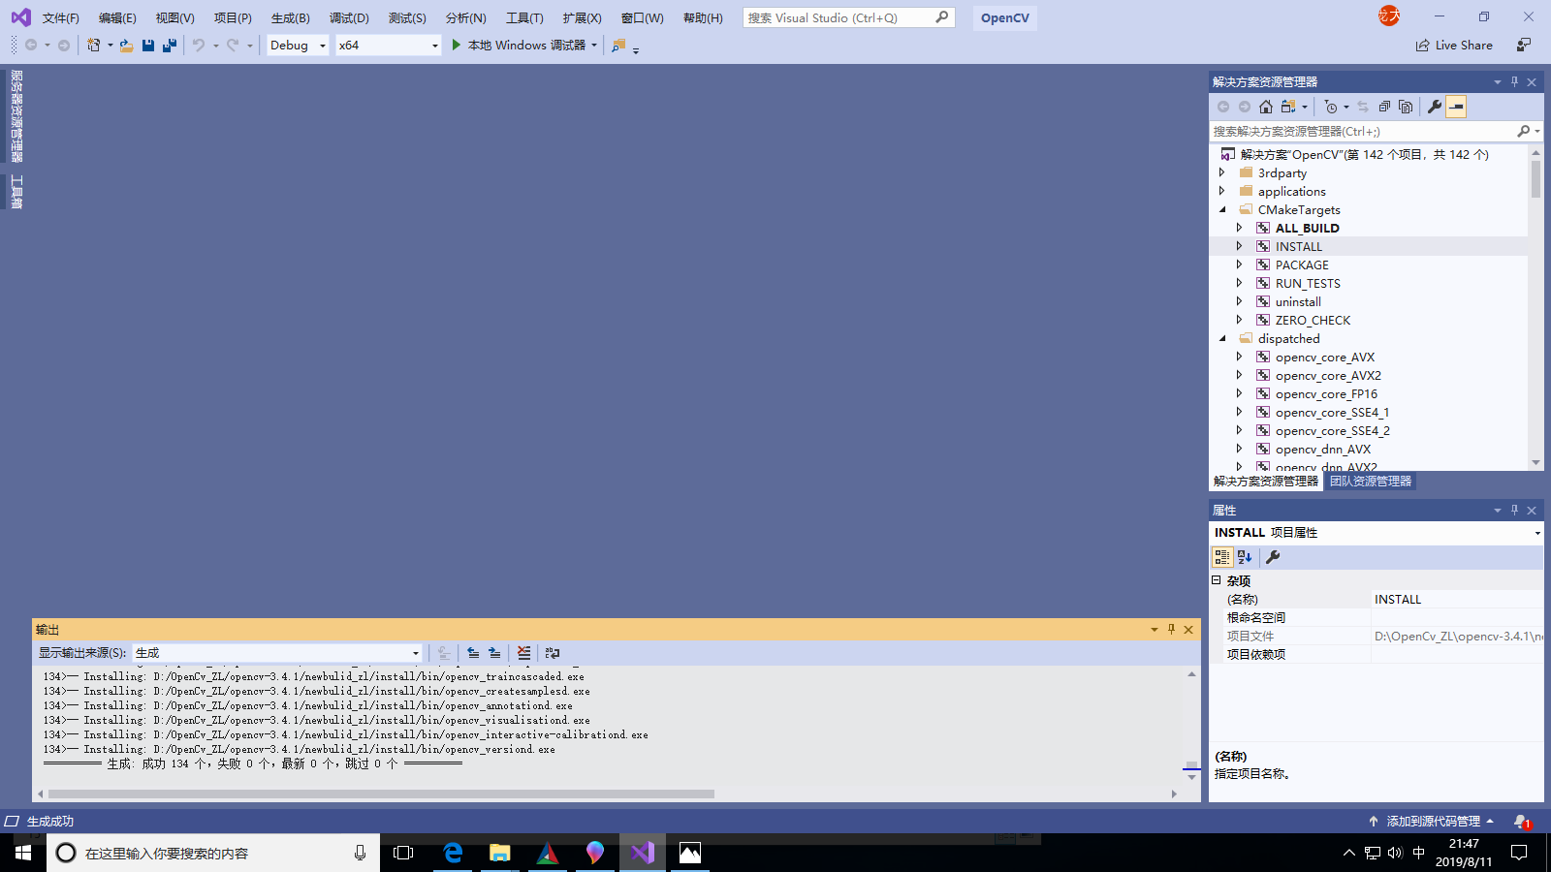Click the account avatar icon

pyautogui.click(x=1389, y=16)
